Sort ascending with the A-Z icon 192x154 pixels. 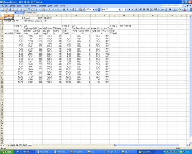tap(73, 10)
